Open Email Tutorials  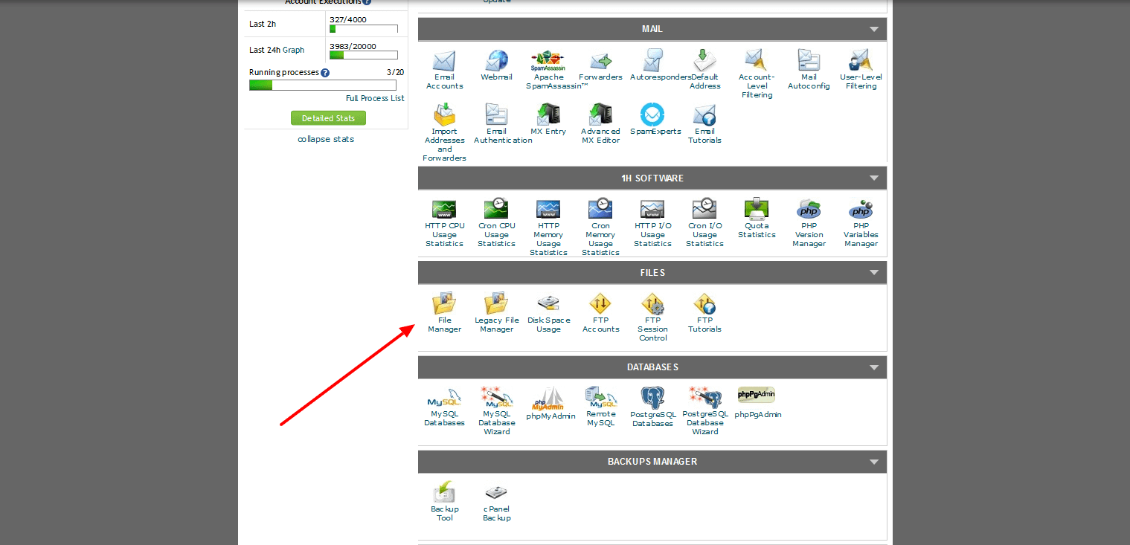704,124
